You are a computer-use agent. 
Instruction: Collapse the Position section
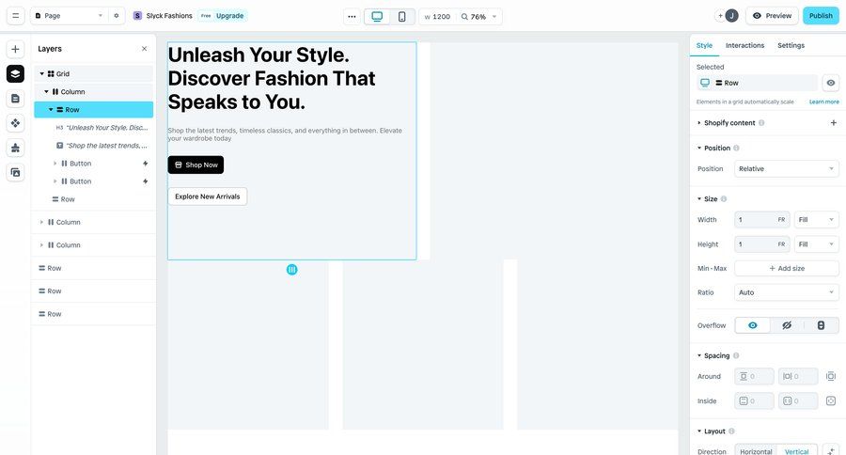pyautogui.click(x=699, y=148)
